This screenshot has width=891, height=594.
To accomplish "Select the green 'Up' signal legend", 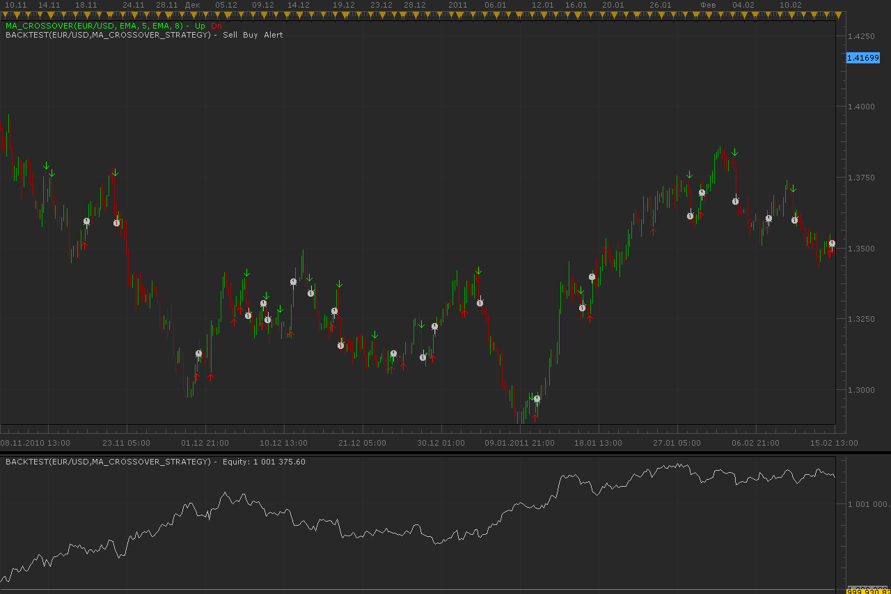I will click(200, 26).
